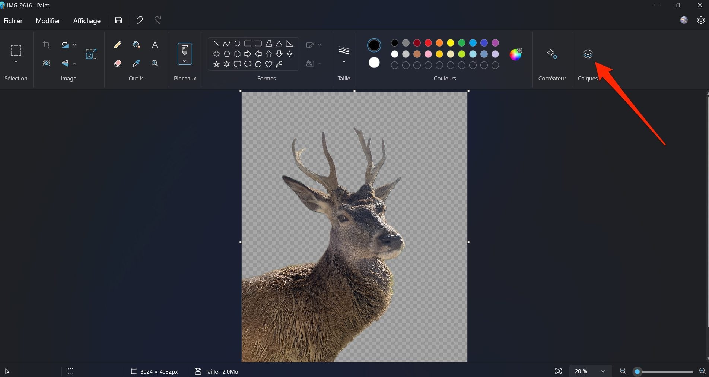The width and height of the screenshot is (709, 377).
Task: Open the Pinceaux brush dropdown
Action: 185,61
